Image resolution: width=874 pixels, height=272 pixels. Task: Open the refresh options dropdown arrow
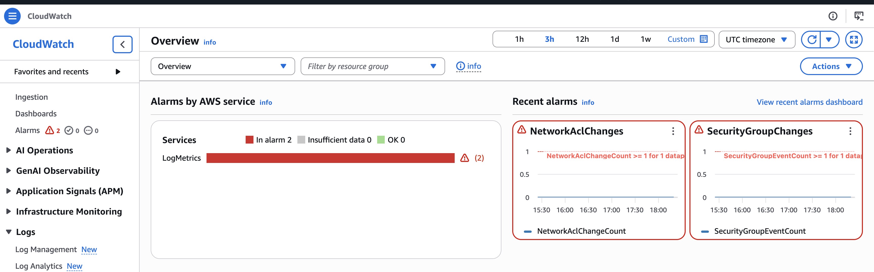829,40
